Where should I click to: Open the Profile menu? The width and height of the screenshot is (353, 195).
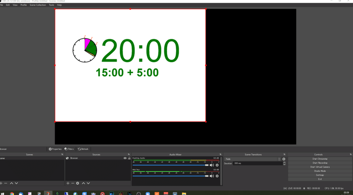[24, 5]
